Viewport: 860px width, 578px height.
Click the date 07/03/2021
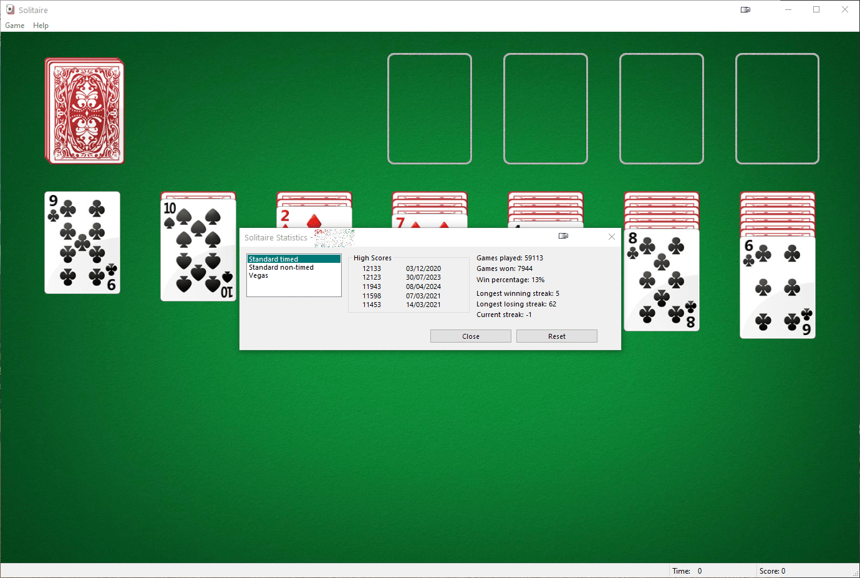[423, 296]
